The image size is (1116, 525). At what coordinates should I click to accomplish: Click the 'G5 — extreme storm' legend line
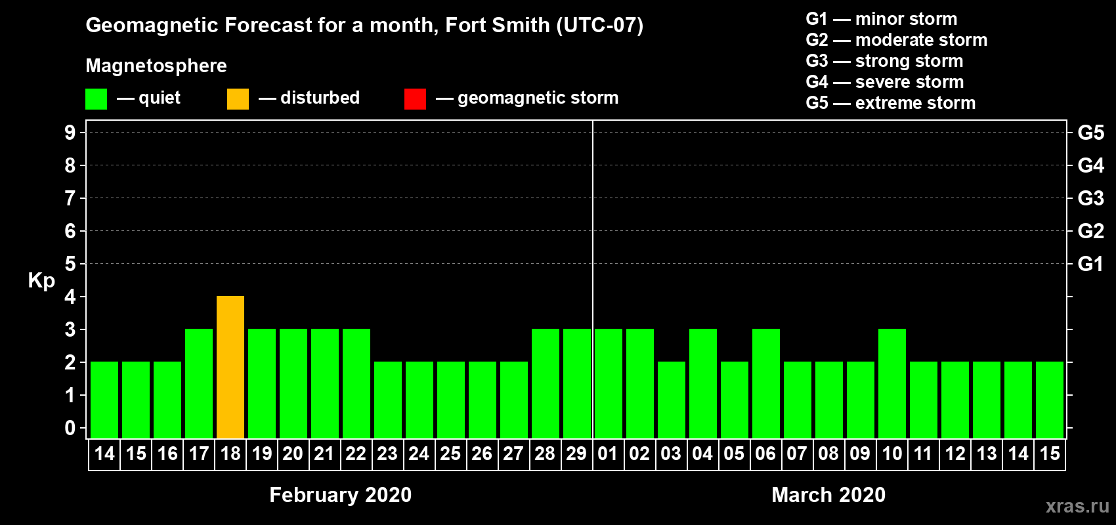tap(890, 103)
